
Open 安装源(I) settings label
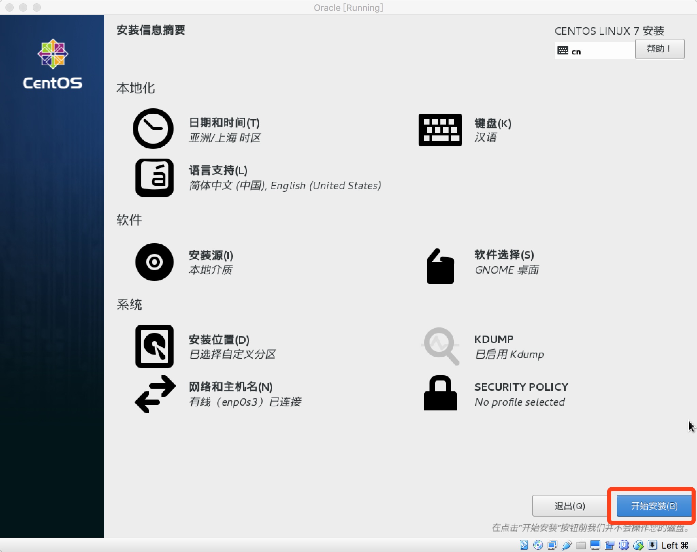tap(211, 255)
